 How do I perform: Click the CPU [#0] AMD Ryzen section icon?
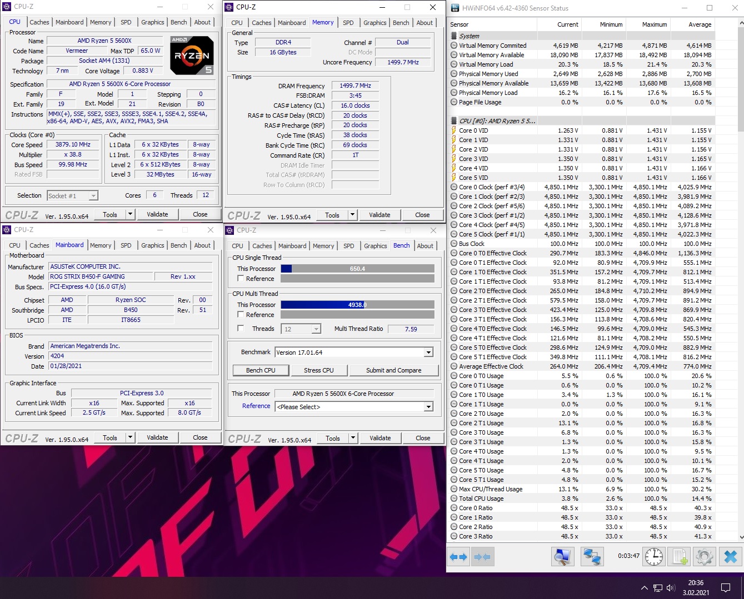pos(454,121)
